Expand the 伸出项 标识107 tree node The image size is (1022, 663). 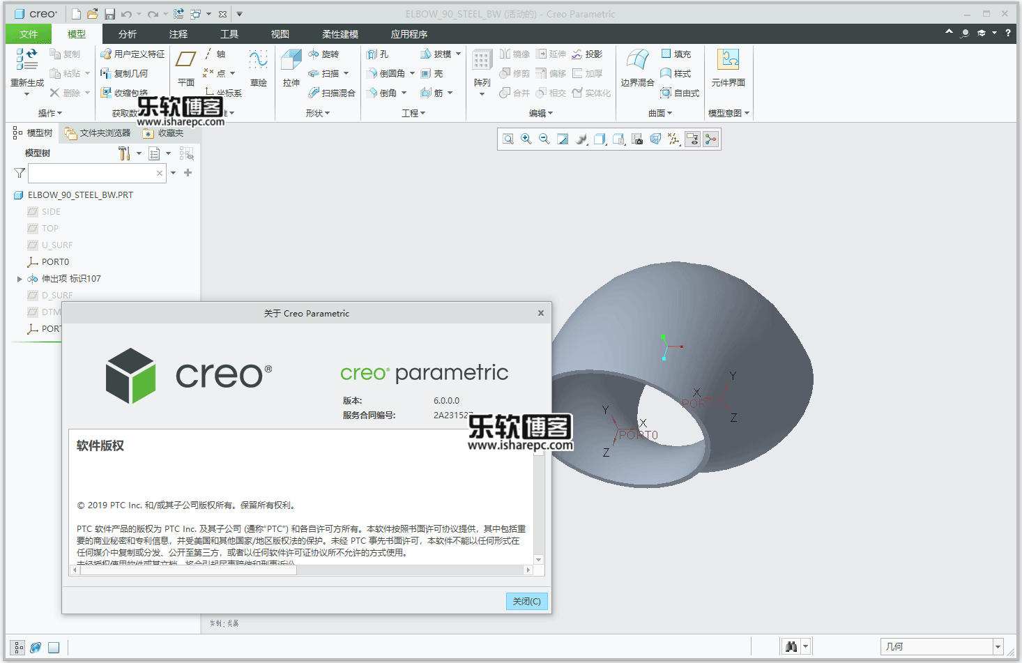[20, 279]
